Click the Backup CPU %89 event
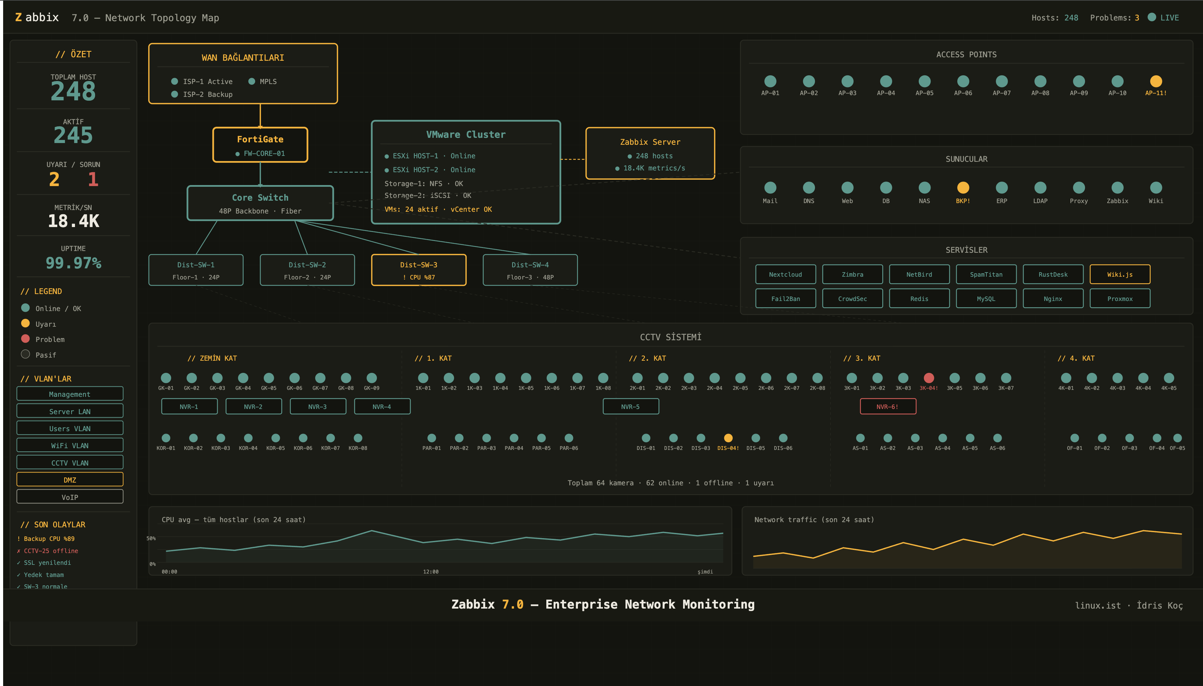Screen dimensions: 1203x686 click(46, 538)
